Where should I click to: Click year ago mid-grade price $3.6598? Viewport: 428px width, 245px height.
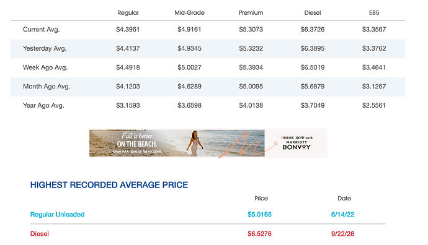[x=189, y=106]
